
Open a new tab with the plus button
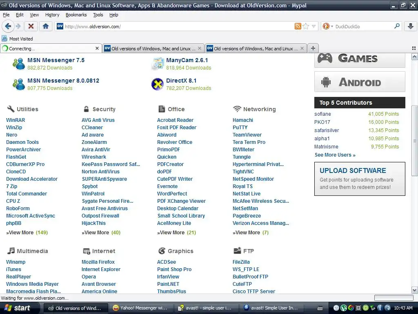pos(313,48)
